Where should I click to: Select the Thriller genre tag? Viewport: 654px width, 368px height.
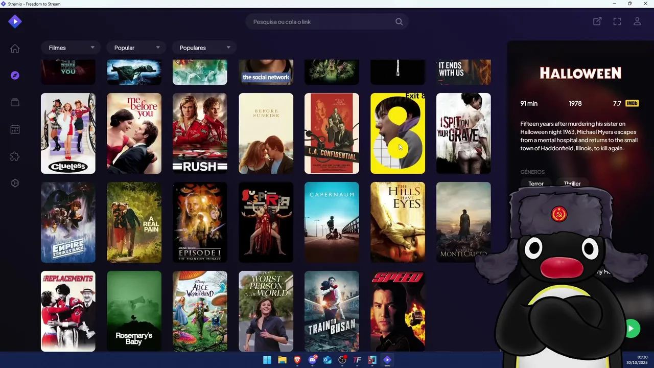[x=572, y=183]
